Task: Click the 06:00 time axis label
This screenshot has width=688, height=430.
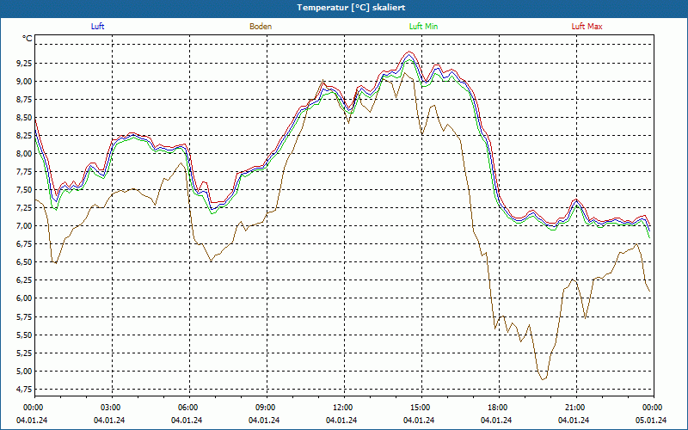Action: click(x=188, y=408)
